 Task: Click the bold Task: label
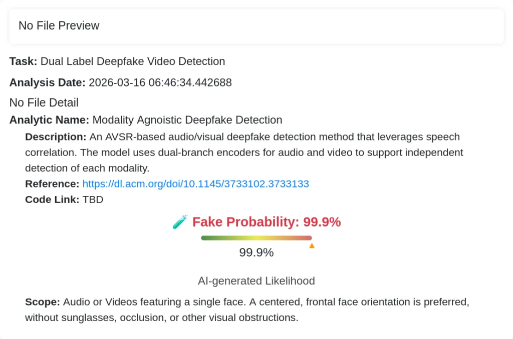(23, 61)
